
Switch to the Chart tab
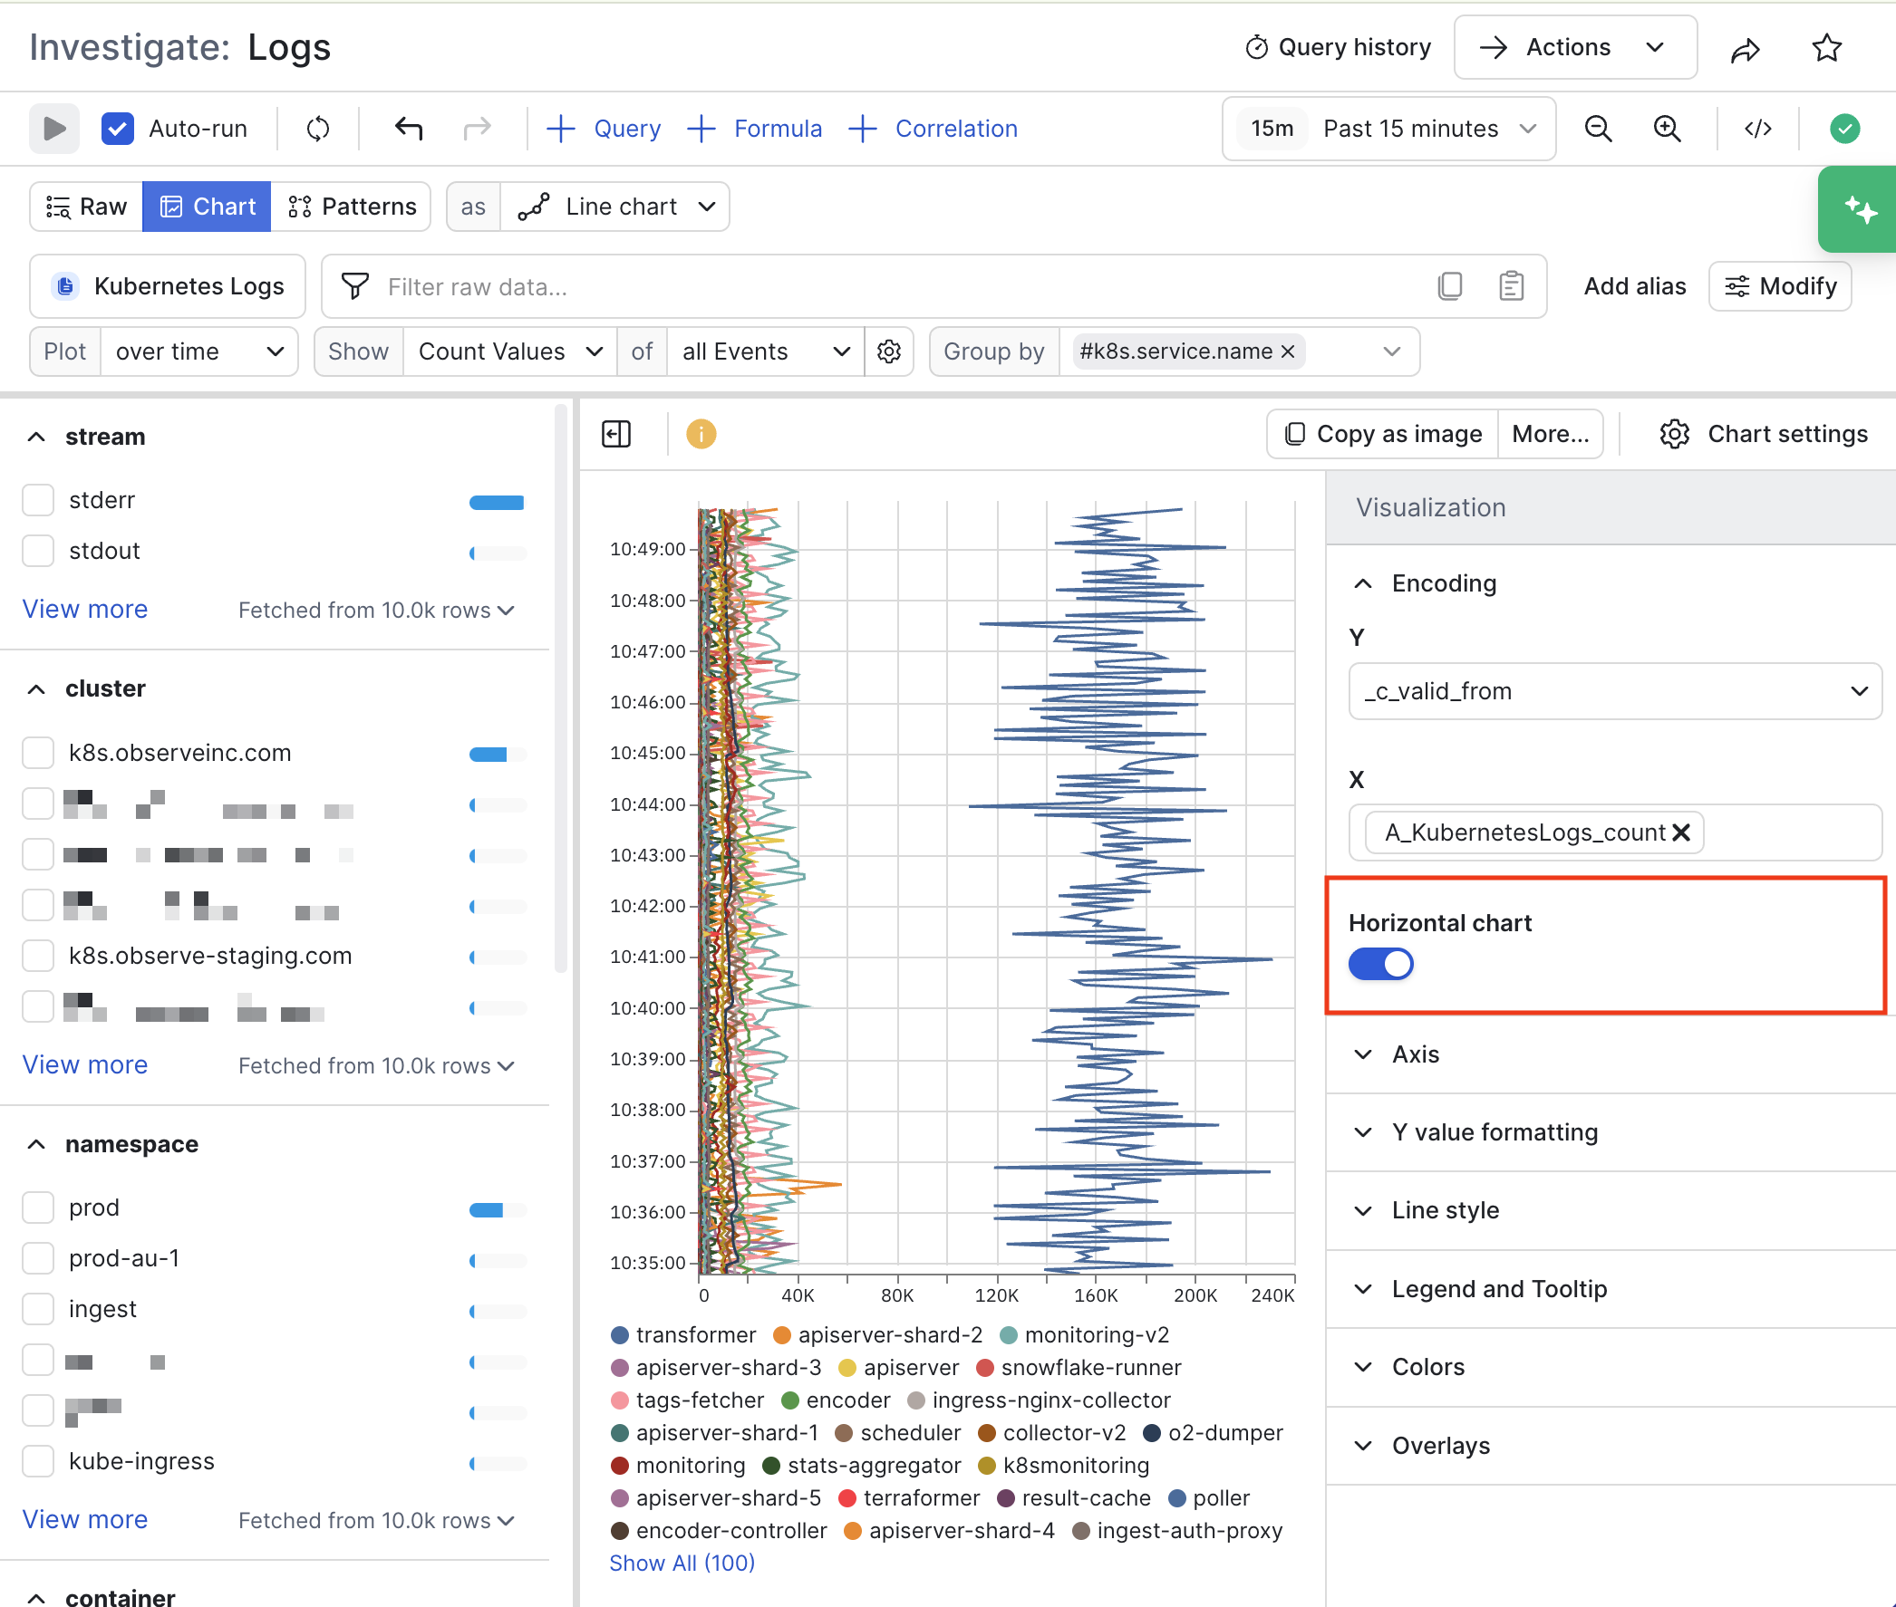(207, 207)
